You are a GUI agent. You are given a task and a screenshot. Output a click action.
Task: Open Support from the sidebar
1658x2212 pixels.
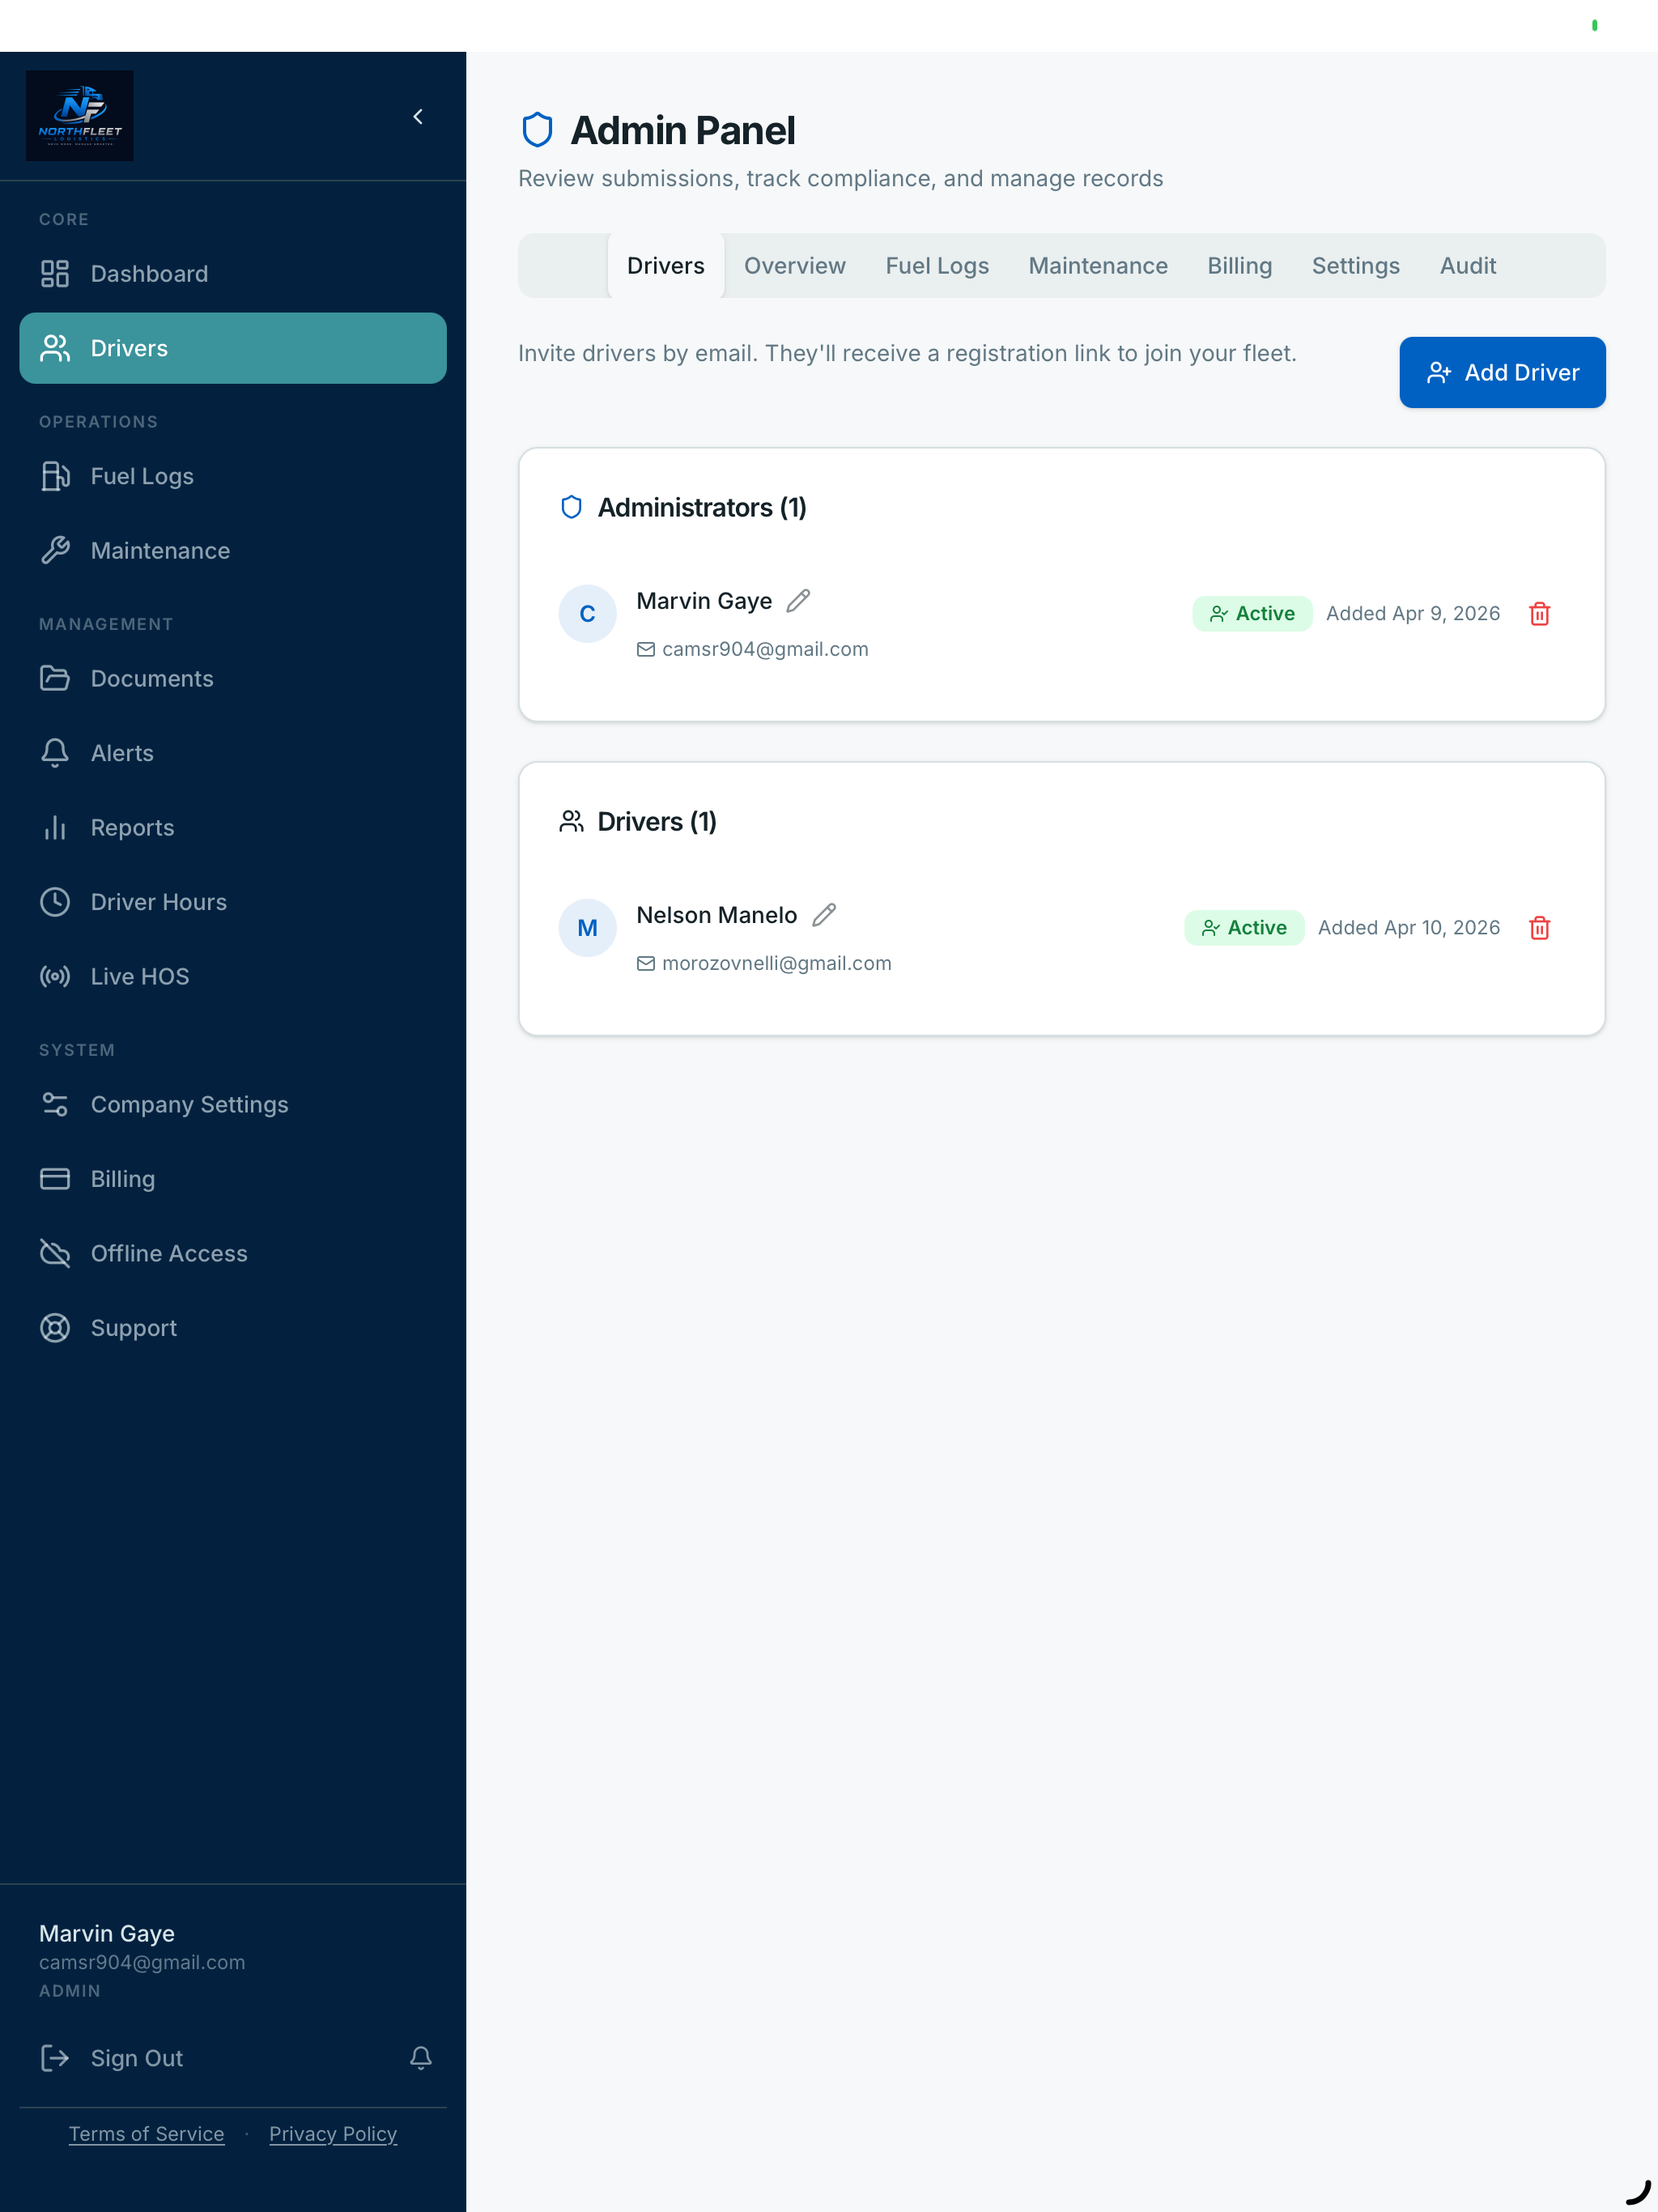(x=233, y=1328)
